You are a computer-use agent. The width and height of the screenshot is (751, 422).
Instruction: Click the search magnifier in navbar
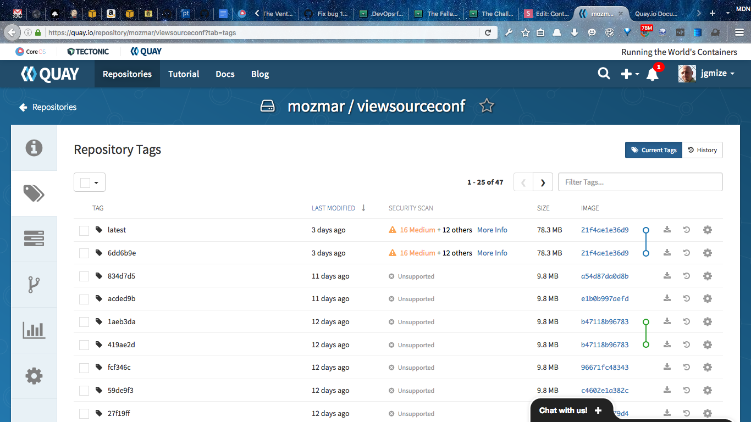pos(604,74)
